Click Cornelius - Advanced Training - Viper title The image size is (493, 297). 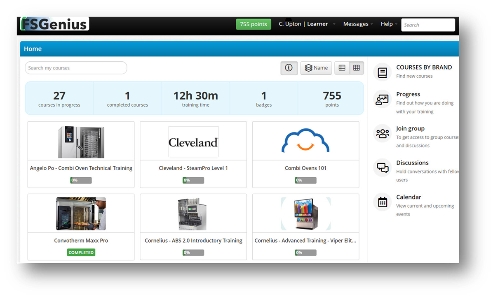click(305, 241)
